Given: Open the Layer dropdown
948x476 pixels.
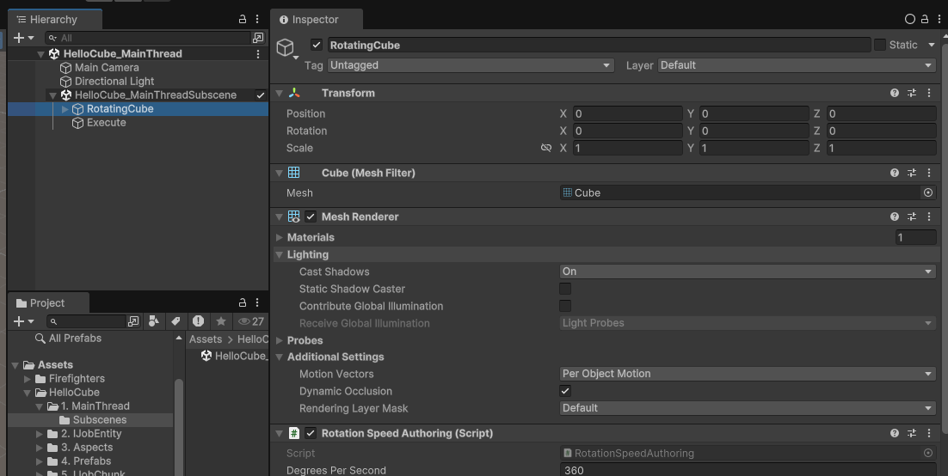Looking at the screenshot, I should pos(797,65).
